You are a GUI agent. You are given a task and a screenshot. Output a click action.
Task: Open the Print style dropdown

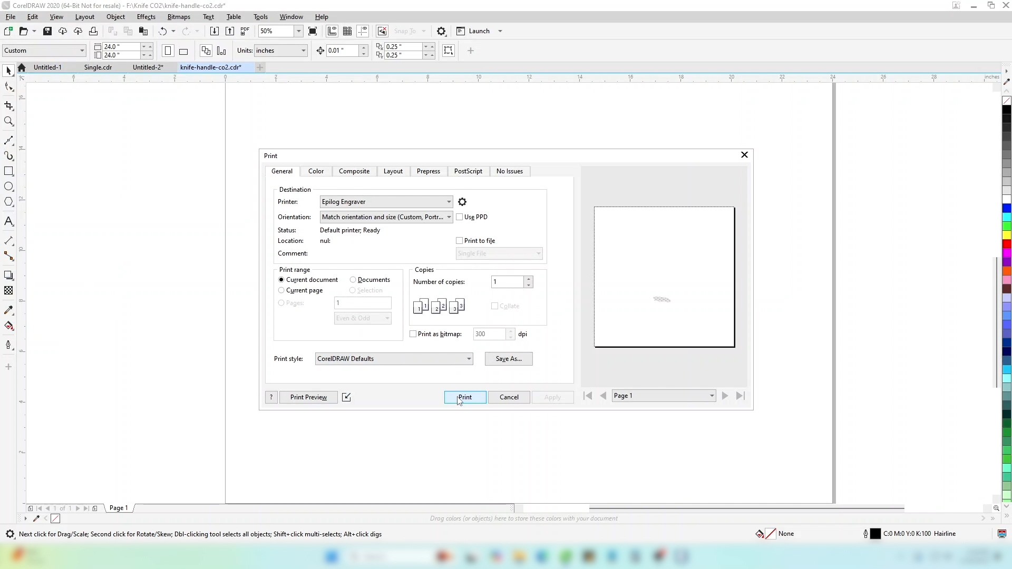click(x=469, y=359)
